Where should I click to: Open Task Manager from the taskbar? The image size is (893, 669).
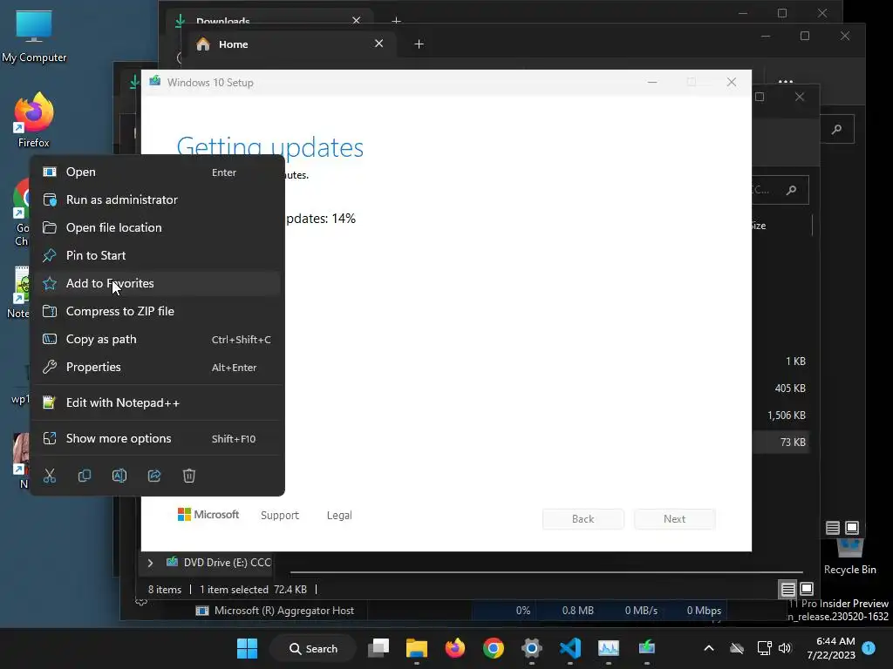[x=608, y=648]
